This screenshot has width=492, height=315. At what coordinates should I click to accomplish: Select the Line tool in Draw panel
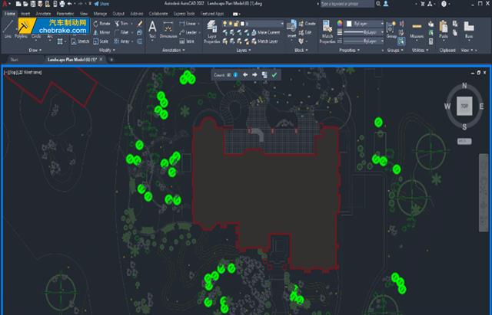tap(8, 30)
